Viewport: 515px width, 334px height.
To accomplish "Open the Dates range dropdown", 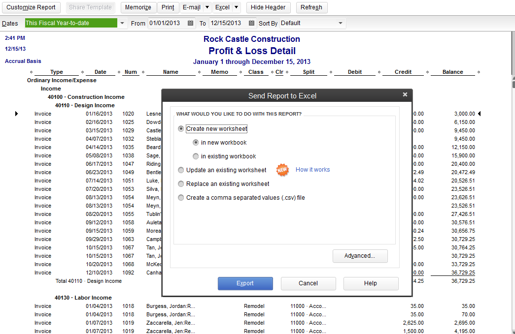I will pyautogui.click(x=122, y=23).
